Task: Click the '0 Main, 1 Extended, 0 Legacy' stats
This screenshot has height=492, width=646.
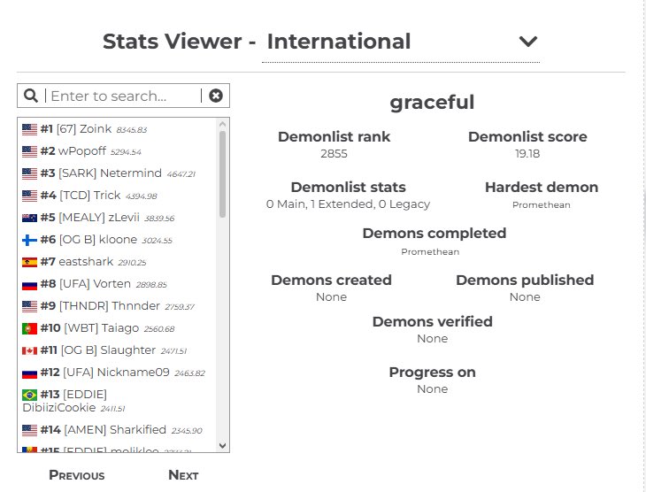Action: click(348, 204)
